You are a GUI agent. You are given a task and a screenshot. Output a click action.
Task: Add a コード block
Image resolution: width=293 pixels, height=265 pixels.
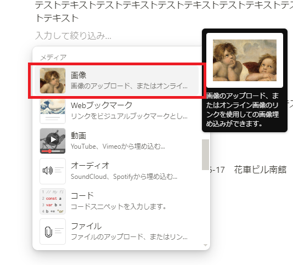(117, 201)
